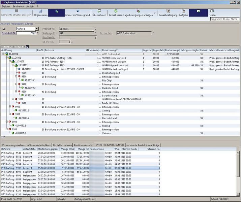The image size is (241, 202).
Task: Click the Ablaufstatus column header
Action: [x=30, y=149]
